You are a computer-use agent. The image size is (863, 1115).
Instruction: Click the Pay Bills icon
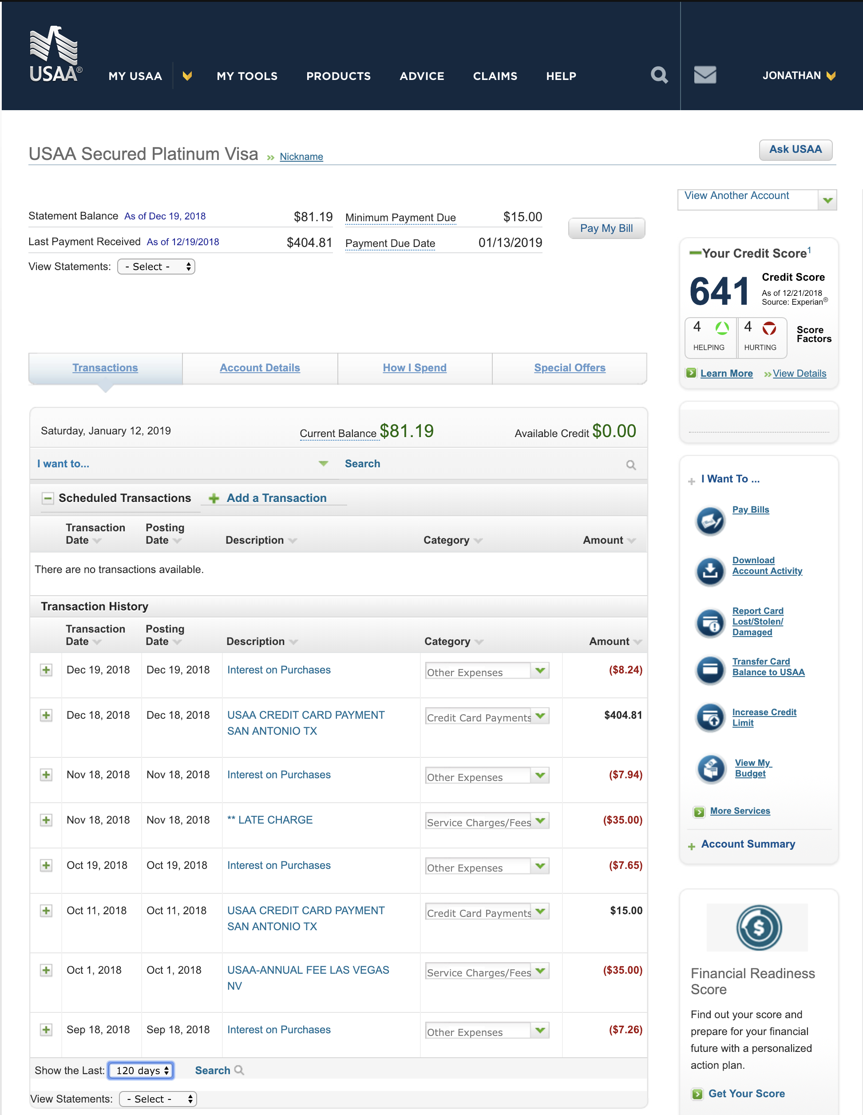click(x=710, y=521)
